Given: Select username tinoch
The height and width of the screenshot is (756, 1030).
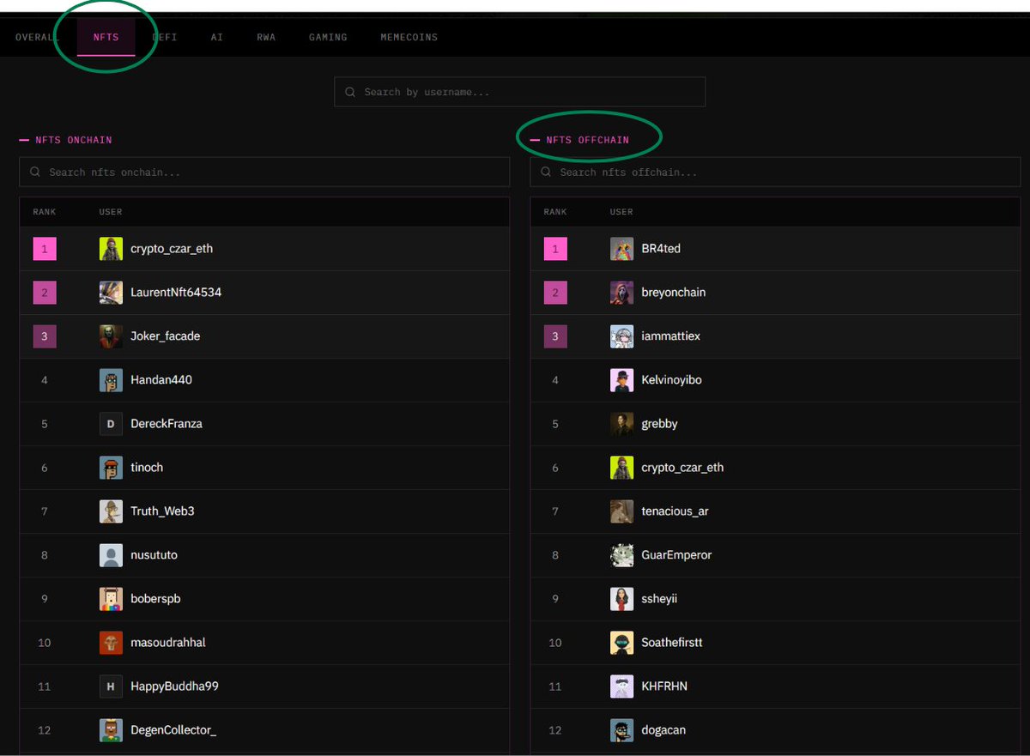Looking at the screenshot, I should pos(147,468).
